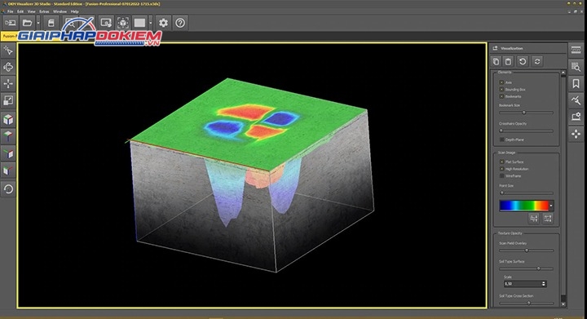This screenshot has width=587, height=319.
Task: Click the Visualization panel header icon
Action: 496,48
